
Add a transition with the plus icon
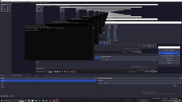pos(175,86)
